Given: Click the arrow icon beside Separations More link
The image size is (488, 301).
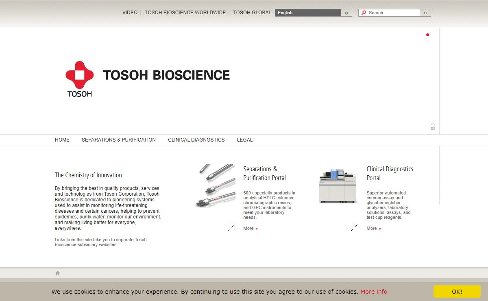Looking at the screenshot, I should coord(231,227).
